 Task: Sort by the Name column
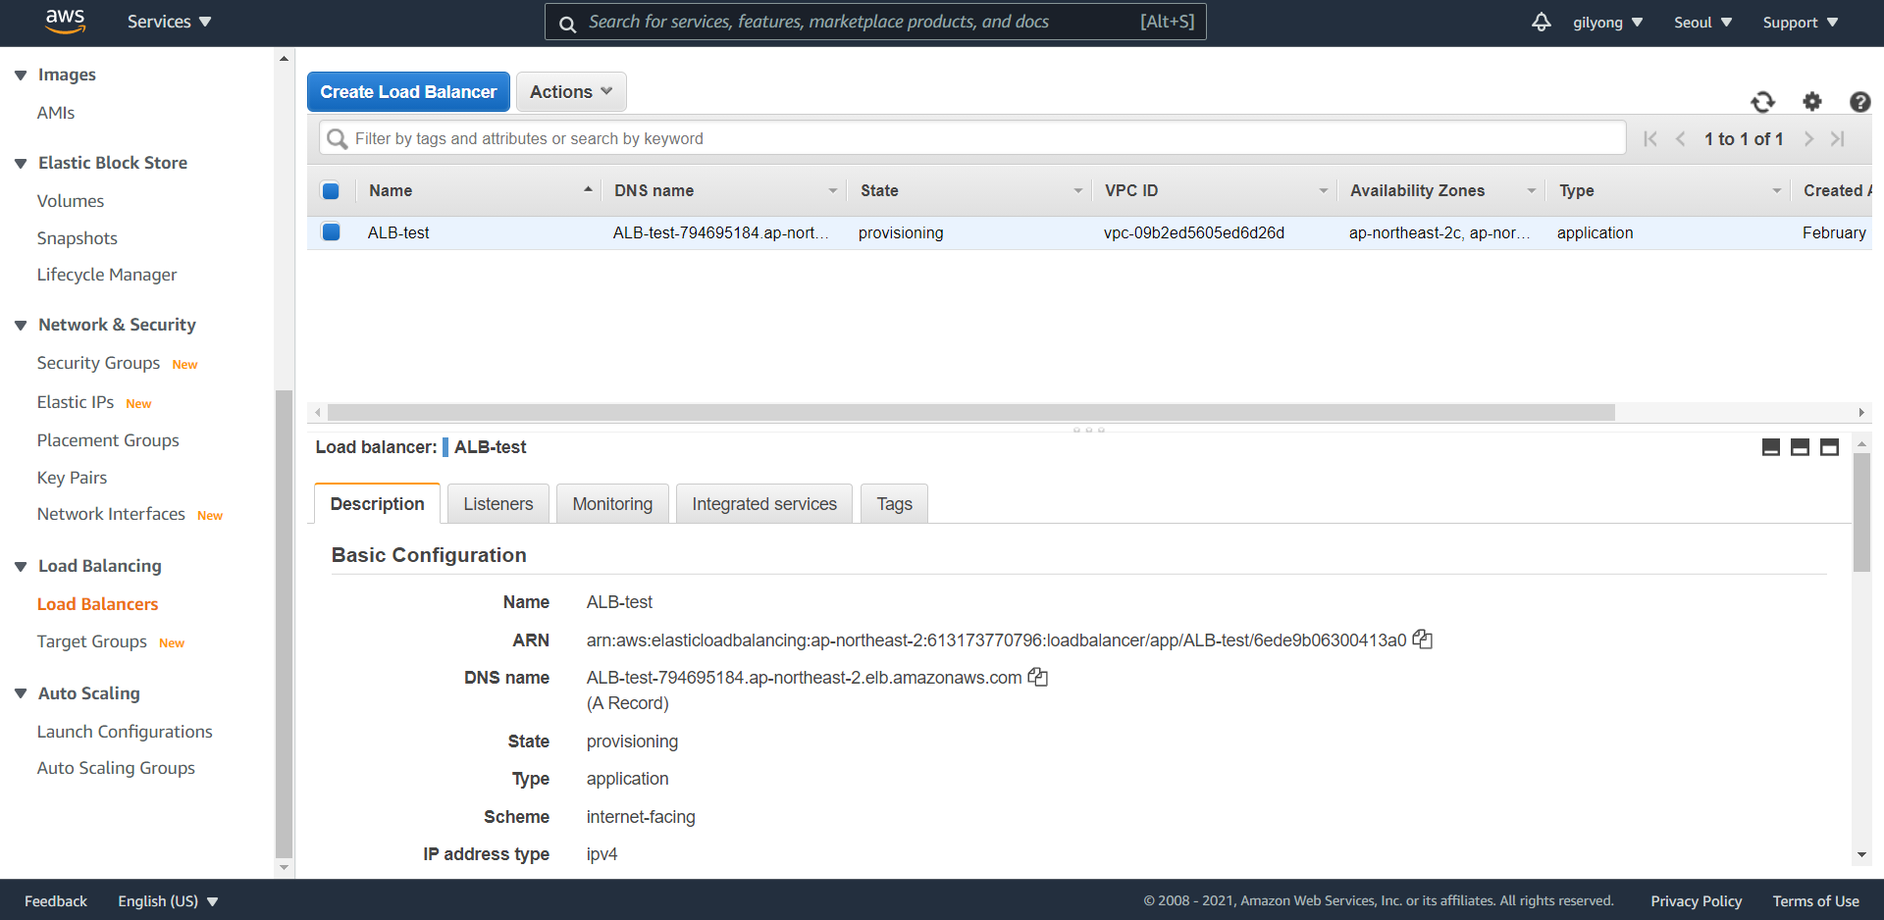click(391, 190)
